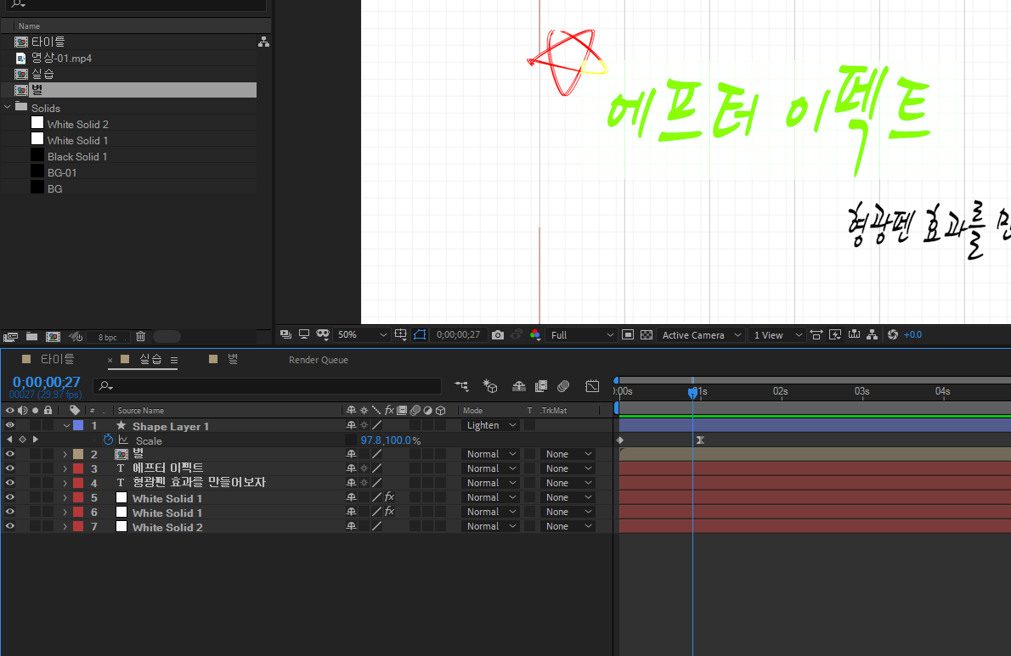Hide layer 5 White Solid 1
This screenshot has height=656, width=1011.
9,497
